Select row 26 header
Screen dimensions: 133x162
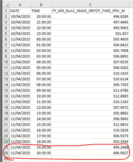tap(6, 153)
